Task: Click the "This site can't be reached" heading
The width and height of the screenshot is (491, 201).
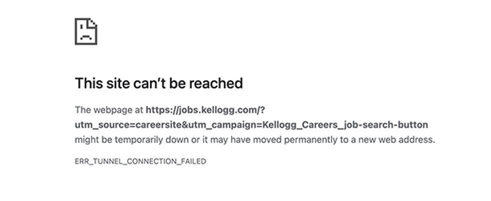Action: [x=158, y=83]
